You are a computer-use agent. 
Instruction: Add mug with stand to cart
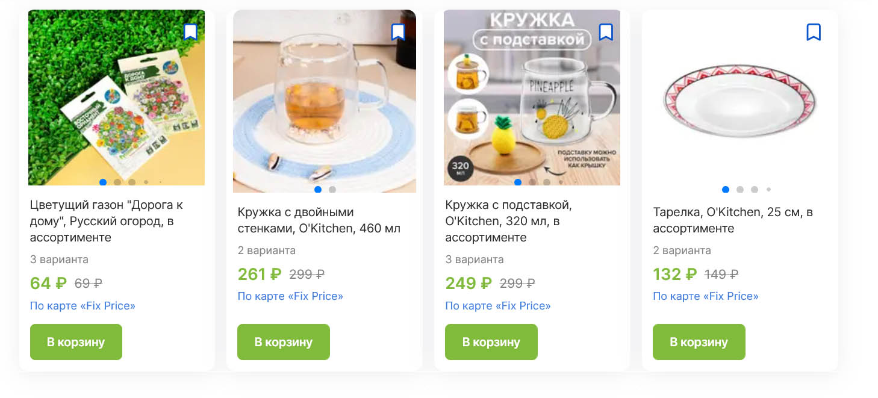[491, 342]
